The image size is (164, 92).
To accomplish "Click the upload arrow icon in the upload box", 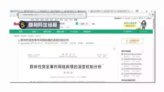I will point(127,41).
